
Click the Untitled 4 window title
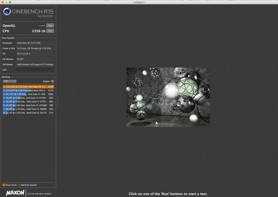(x=139, y=2)
